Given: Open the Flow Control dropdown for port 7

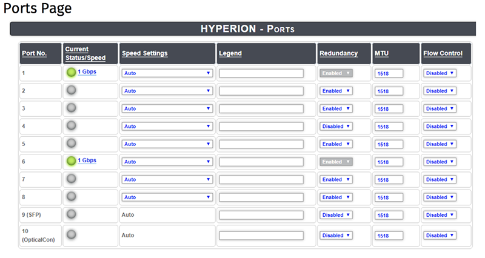Looking at the screenshot, I should point(440,179).
